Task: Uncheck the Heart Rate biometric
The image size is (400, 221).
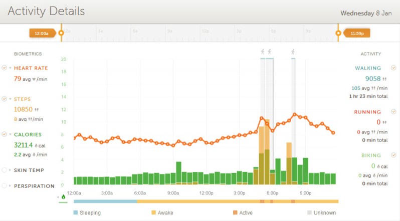Action: tap(5, 68)
